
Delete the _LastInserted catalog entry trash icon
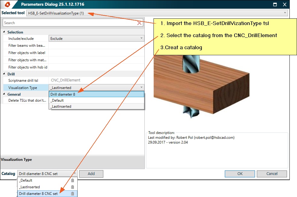pyautogui.click(x=72, y=187)
